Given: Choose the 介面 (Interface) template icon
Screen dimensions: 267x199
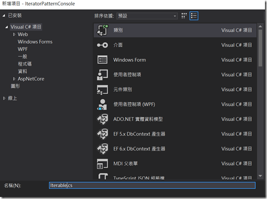Looking at the screenshot, I should (x=102, y=45).
